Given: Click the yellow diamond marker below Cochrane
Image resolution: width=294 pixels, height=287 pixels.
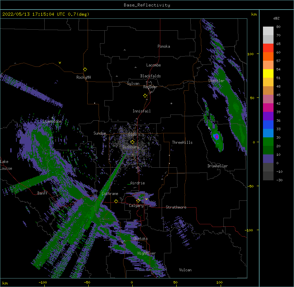Looking at the screenshot, I should (x=116, y=201).
